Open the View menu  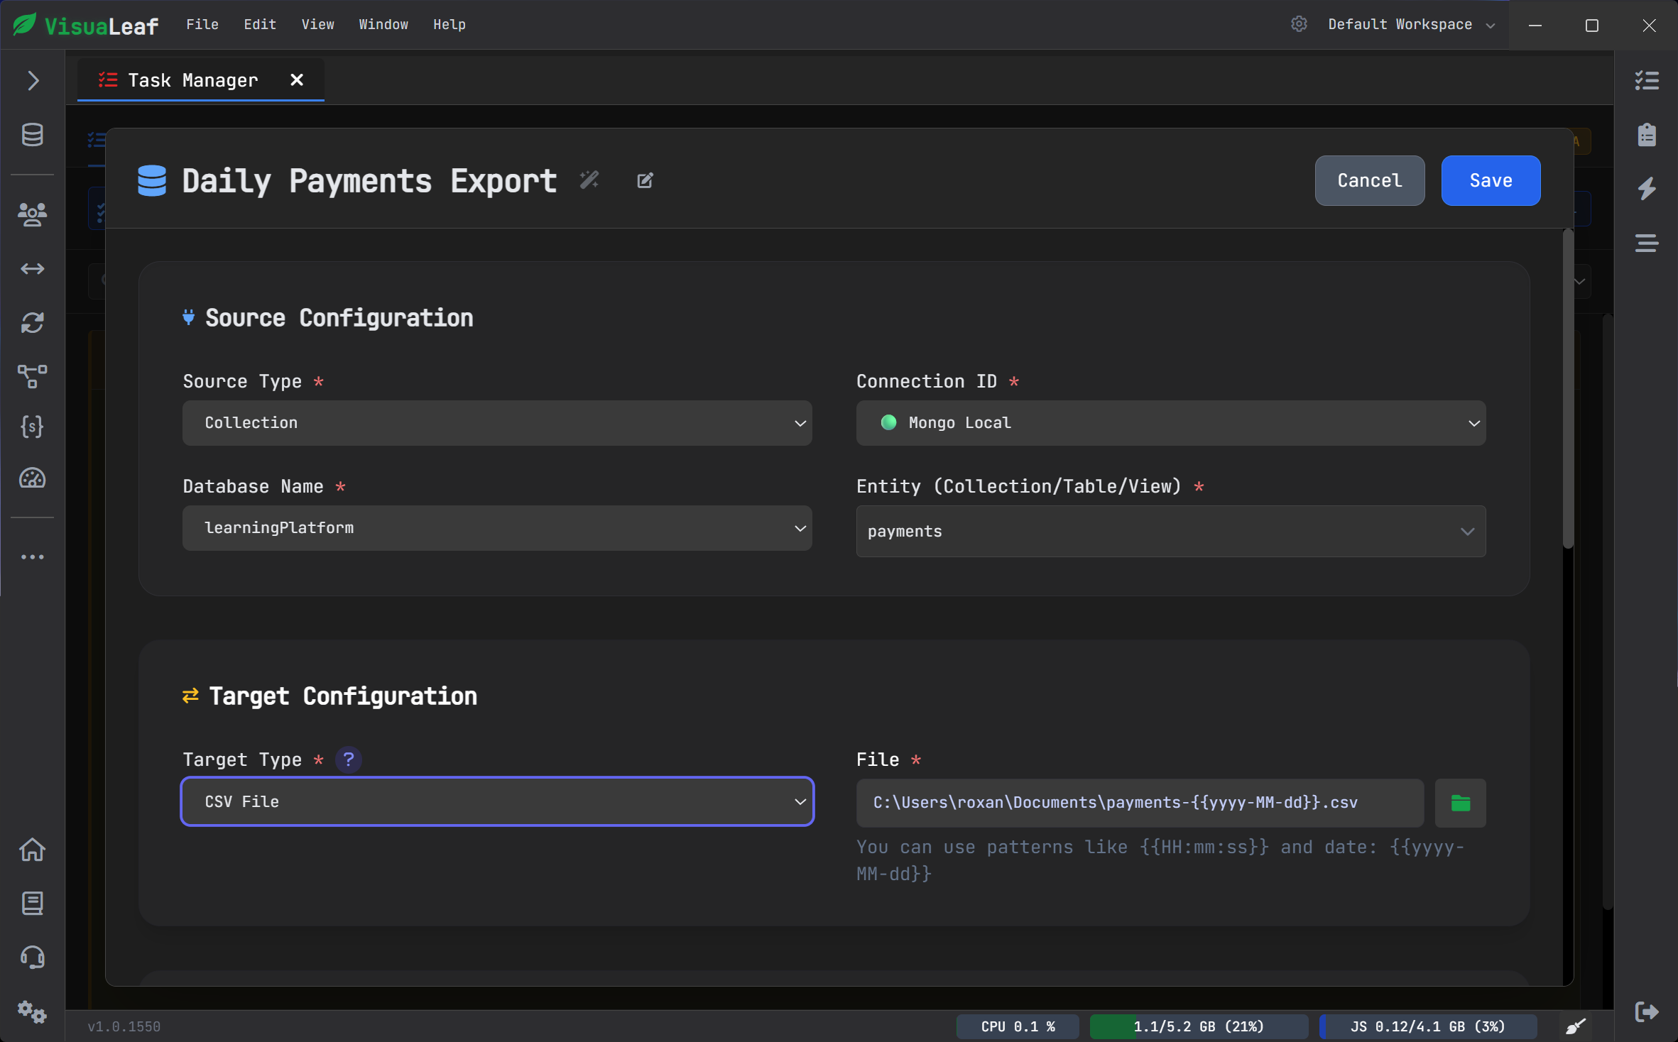[x=317, y=24]
